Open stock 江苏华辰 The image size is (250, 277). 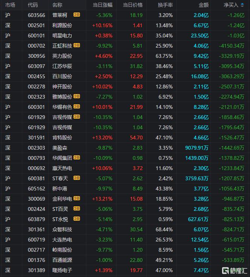(62, 66)
